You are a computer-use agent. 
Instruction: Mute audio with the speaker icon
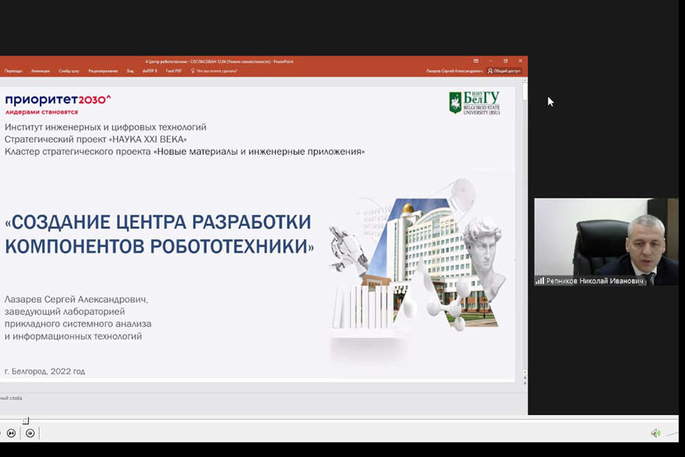click(x=655, y=433)
